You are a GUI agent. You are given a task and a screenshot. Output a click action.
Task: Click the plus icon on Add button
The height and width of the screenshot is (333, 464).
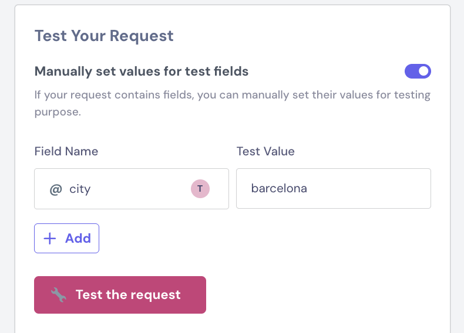point(50,239)
